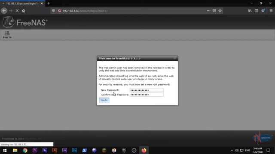
Task: Open File Explorer from taskbar
Action: point(15,150)
